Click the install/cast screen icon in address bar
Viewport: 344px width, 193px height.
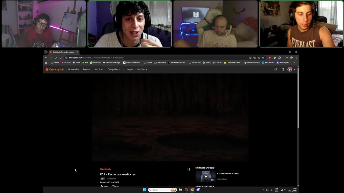click(250, 58)
